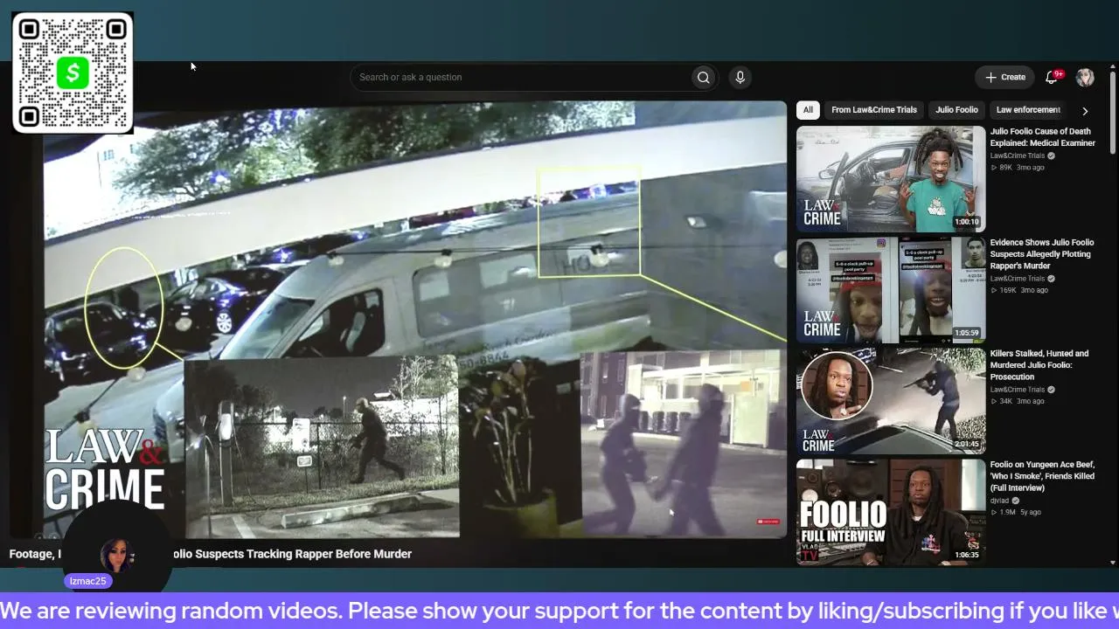Screen dimensions: 1119x629
Task: Click the verified badge beside djvlad
Action: (x=1016, y=501)
